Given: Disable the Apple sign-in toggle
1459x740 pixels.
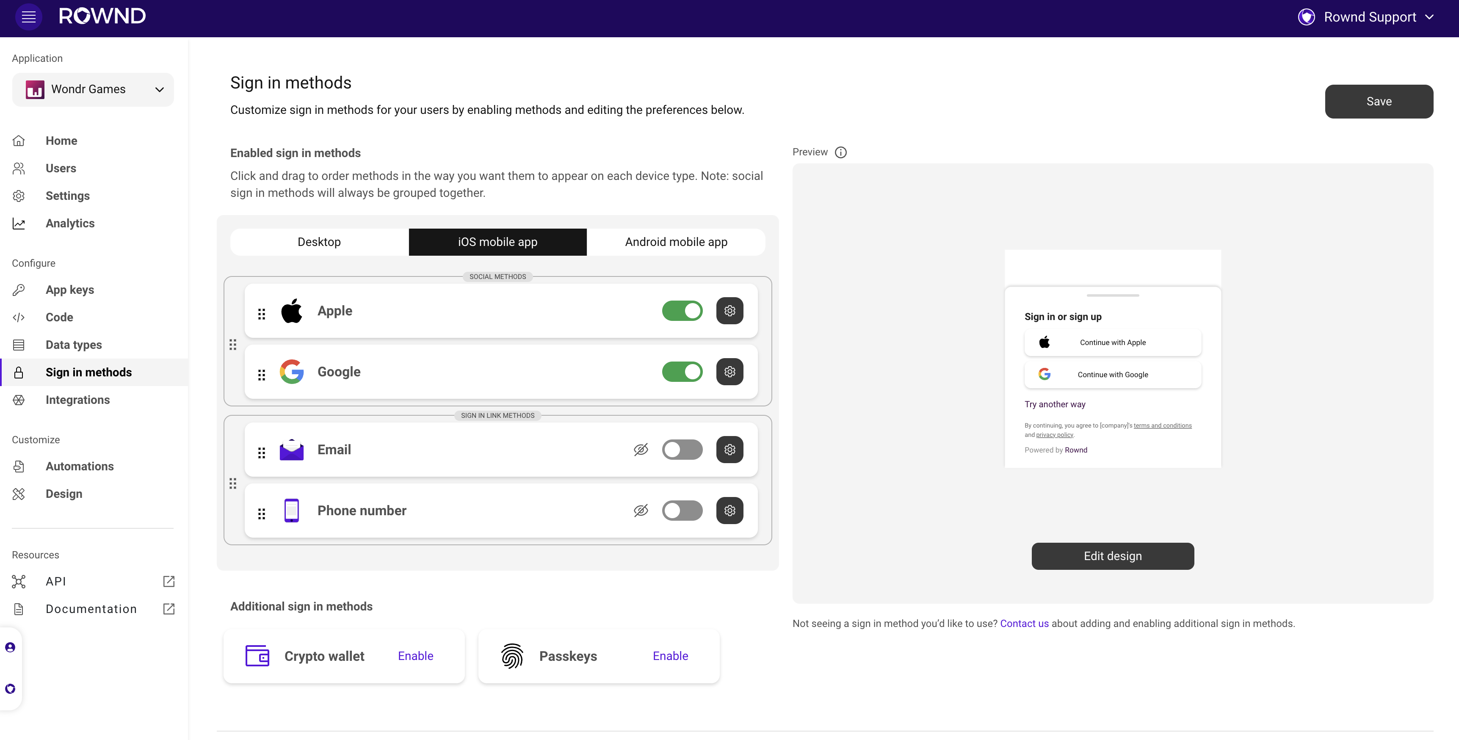Looking at the screenshot, I should [x=682, y=310].
